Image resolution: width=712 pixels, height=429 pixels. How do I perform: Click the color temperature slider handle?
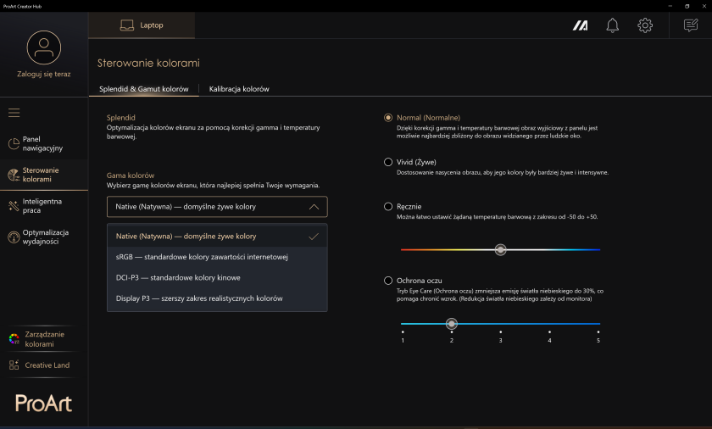(x=500, y=249)
